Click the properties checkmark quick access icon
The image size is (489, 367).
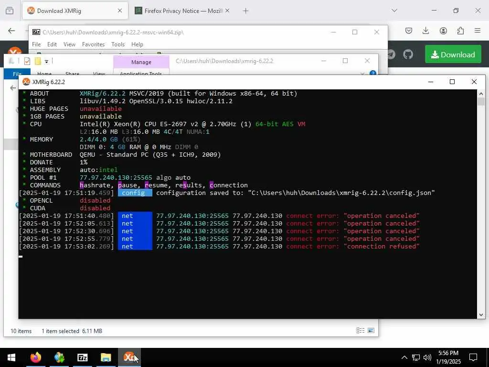click(27, 61)
